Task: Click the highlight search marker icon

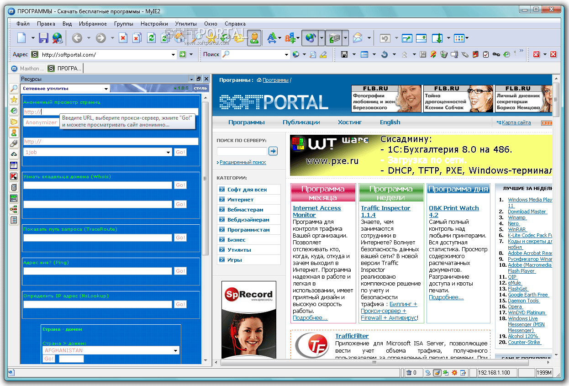Action: (323, 55)
